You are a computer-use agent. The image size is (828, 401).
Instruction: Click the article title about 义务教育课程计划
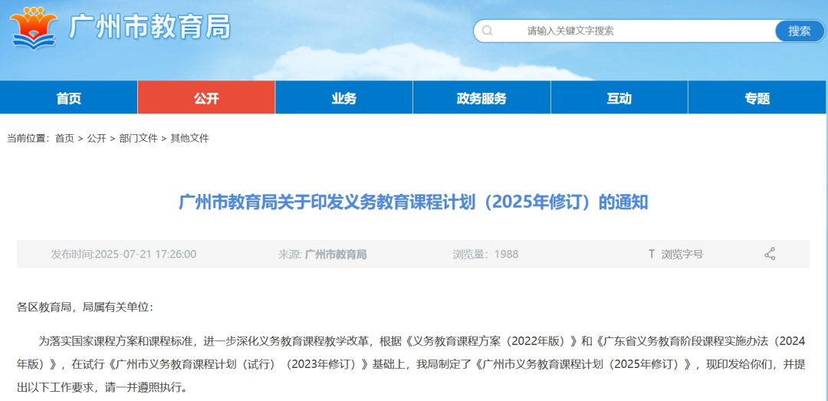tap(413, 202)
